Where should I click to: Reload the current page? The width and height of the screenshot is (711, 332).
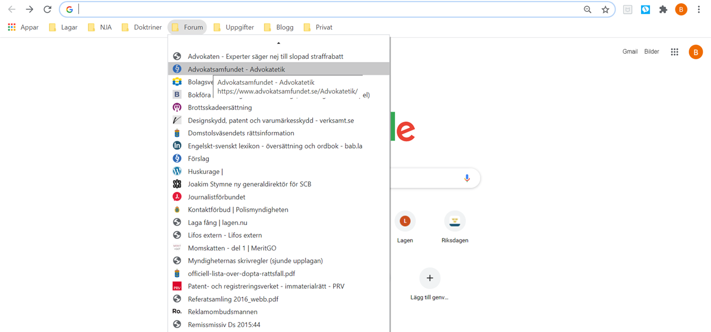(x=48, y=9)
